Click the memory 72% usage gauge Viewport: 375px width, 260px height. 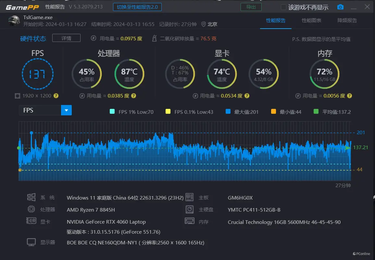point(325,74)
